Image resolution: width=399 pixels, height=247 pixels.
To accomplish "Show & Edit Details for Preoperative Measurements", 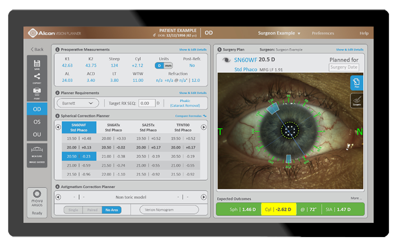I will pos(193,50).
